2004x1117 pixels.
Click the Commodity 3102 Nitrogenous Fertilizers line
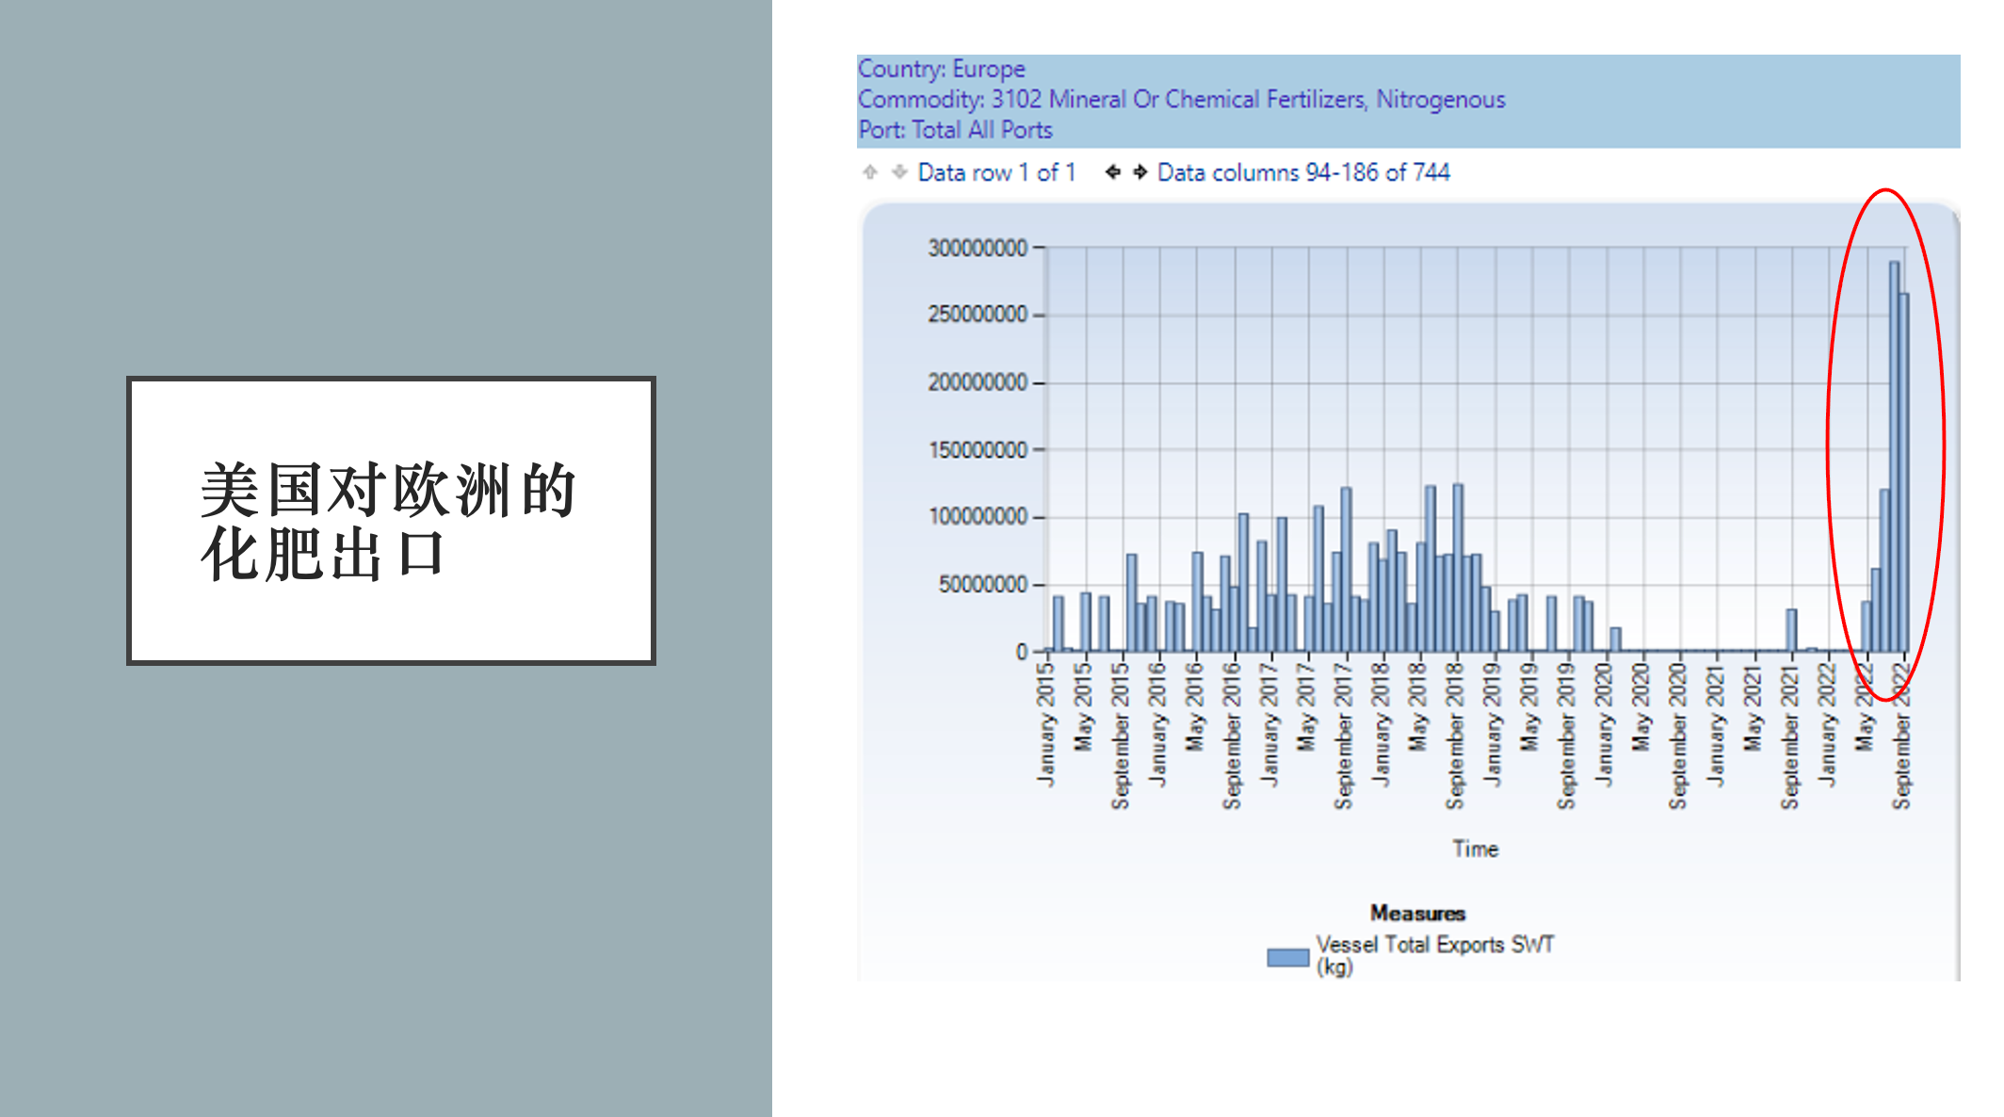tap(1181, 99)
